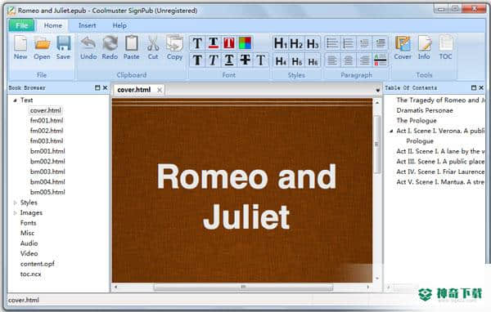Open the multicolor background color picker
491x312 pixels.
pyautogui.click(x=245, y=43)
